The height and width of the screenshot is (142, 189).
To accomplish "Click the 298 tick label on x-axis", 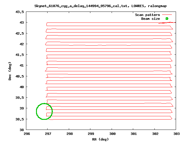I will point(69,134).
